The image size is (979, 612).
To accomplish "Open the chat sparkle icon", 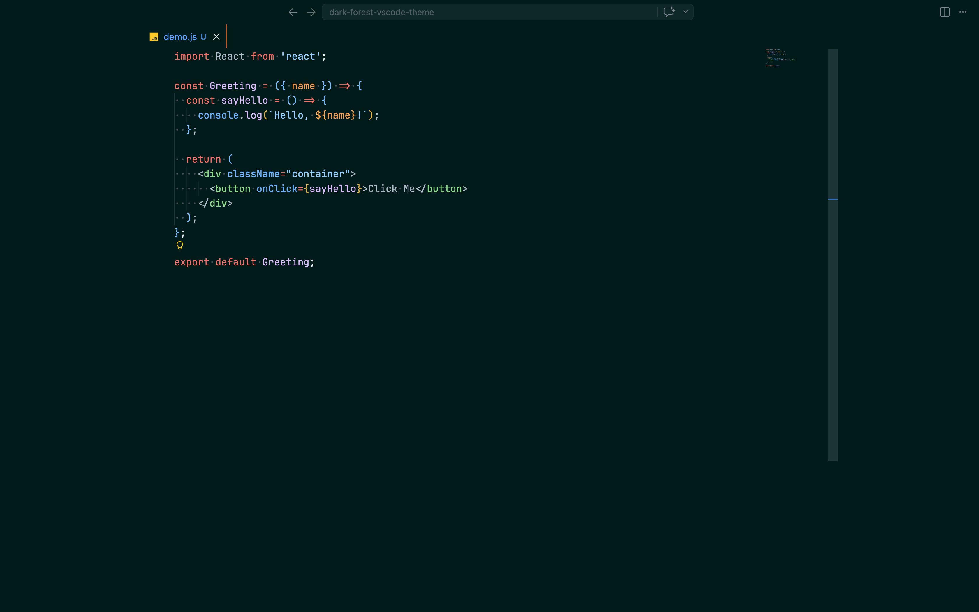I will [x=669, y=12].
